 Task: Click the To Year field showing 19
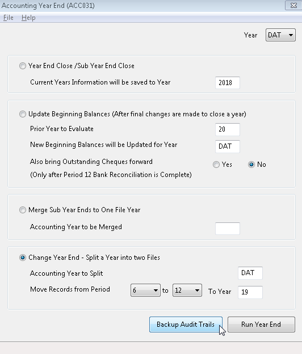click(250, 292)
